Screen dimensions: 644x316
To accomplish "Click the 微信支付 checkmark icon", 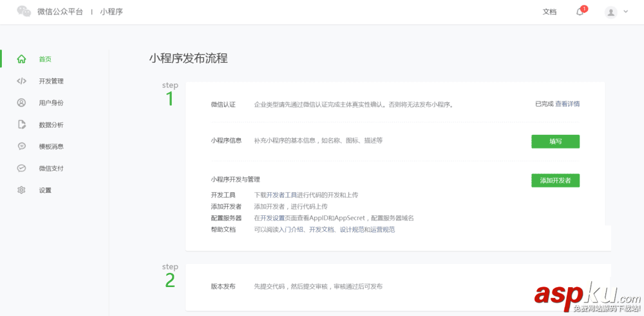I will [x=21, y=168].
